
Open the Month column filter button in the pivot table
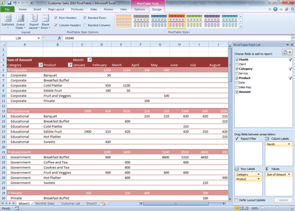point(90,60)
